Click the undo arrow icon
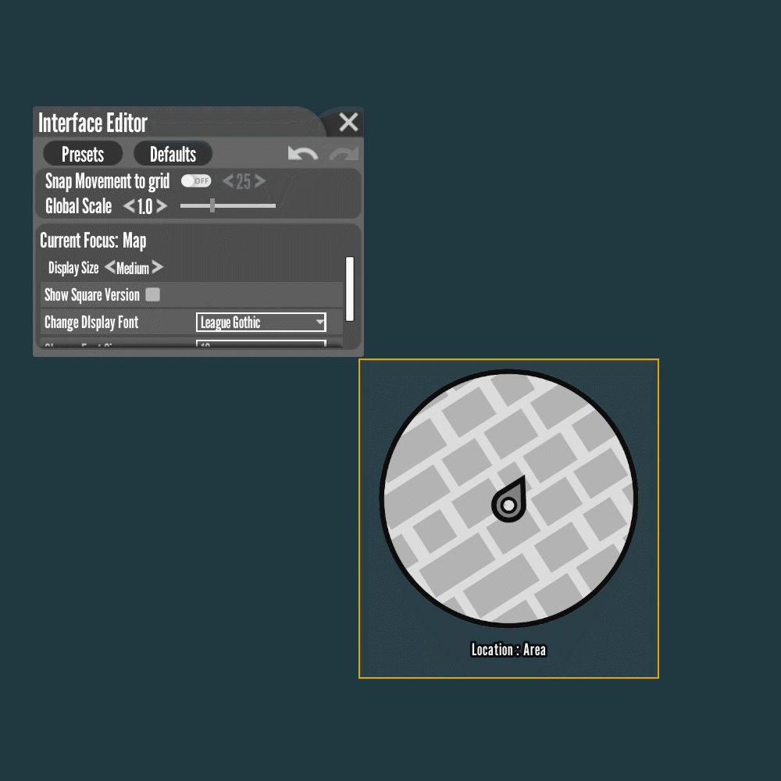Screen dimensions: 781x781 point(302,154)
